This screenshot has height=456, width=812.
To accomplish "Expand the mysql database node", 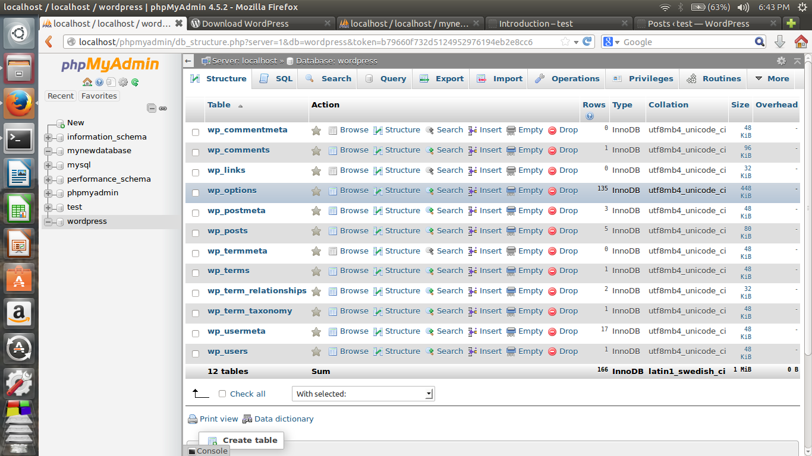I will pyautogui.click(x=48, y=165).
